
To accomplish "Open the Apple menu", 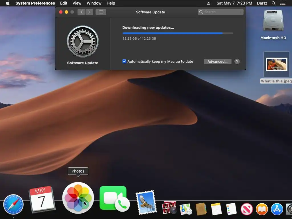I will 8,3.
